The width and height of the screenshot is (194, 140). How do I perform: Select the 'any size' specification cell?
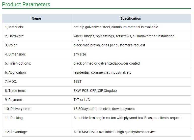80,54
